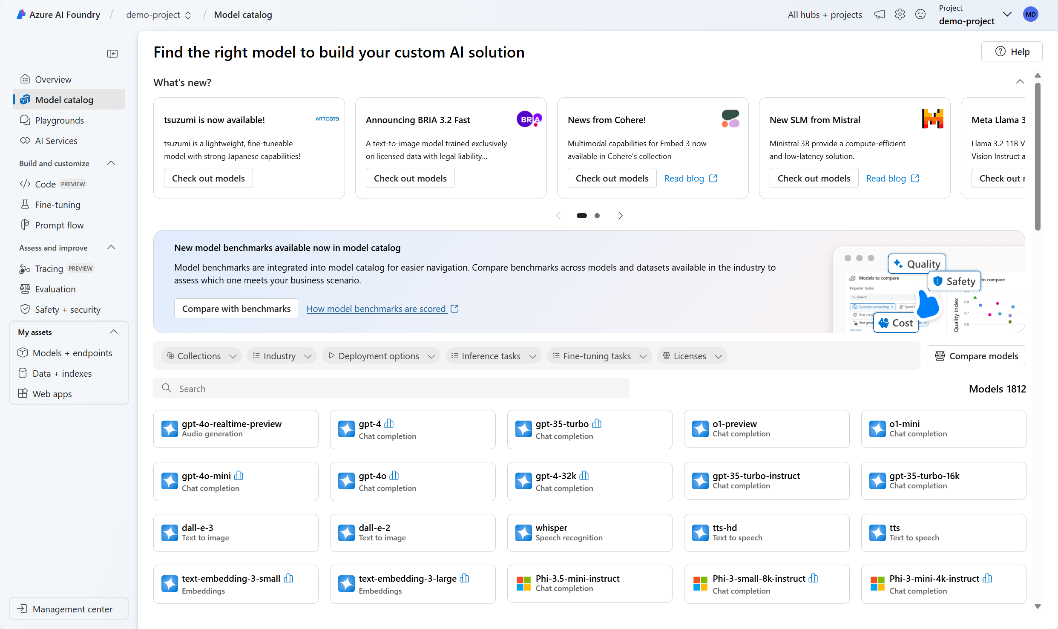Expand the Licenses filter
Viewport: 1058px width, 629px height.
(691, 355)
